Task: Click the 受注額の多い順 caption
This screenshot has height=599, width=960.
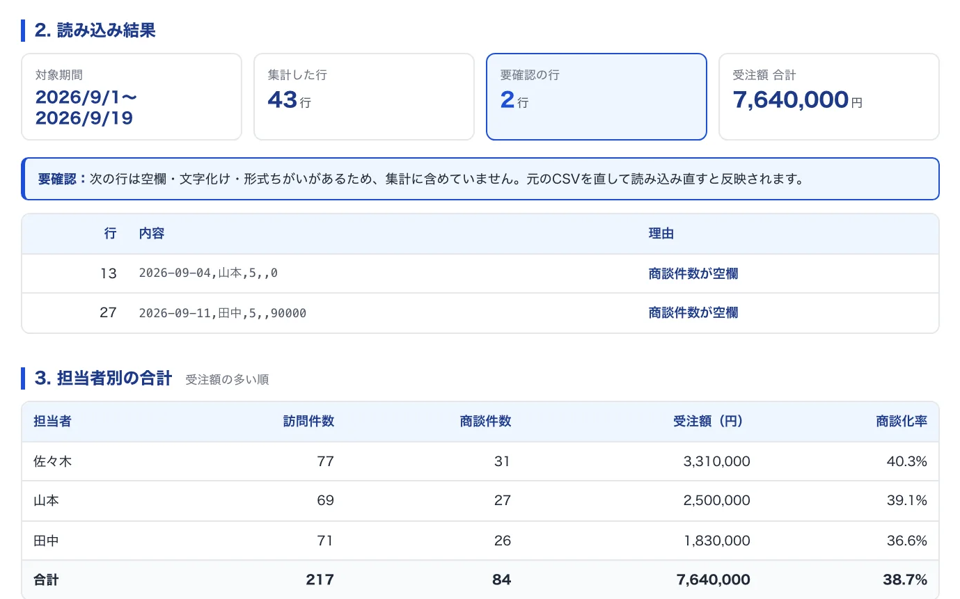Action: (227, 380)
